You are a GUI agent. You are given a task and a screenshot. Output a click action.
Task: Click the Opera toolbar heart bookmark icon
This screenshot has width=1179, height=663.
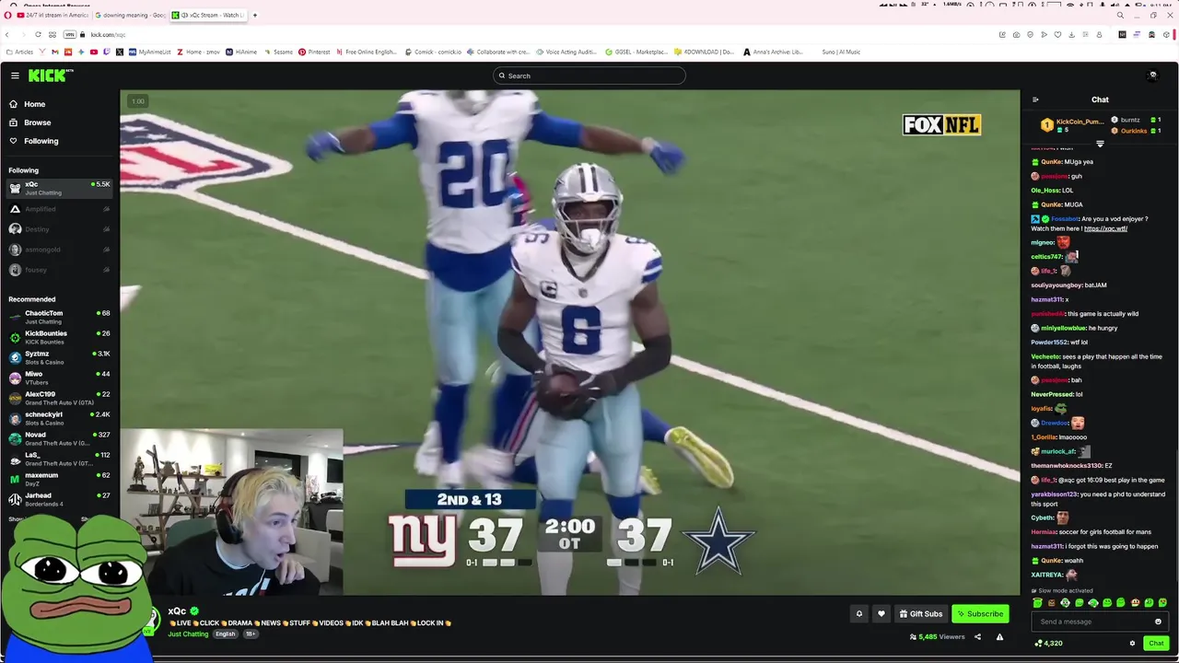(x=1057, y=34)
